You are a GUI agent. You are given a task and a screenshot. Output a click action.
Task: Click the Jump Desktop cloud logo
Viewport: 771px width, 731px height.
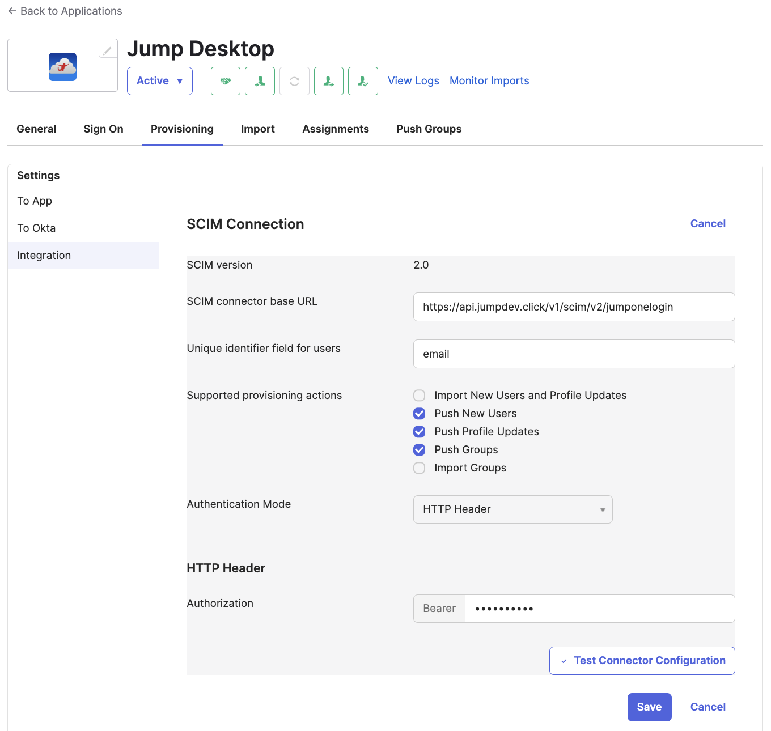[x=62, y=67]
